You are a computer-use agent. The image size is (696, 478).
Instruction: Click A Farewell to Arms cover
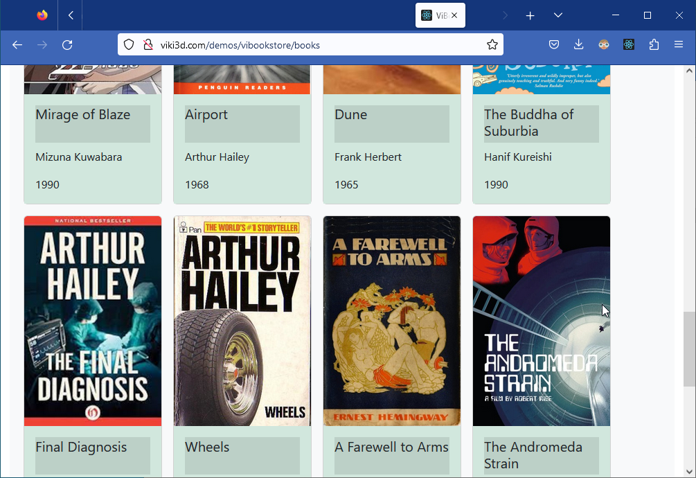point(392,321)
